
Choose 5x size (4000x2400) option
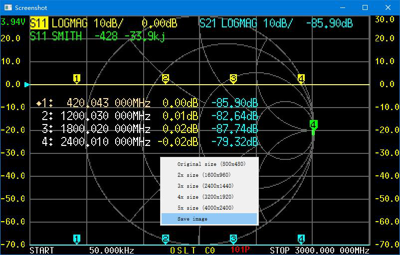[x=209, y=208]
